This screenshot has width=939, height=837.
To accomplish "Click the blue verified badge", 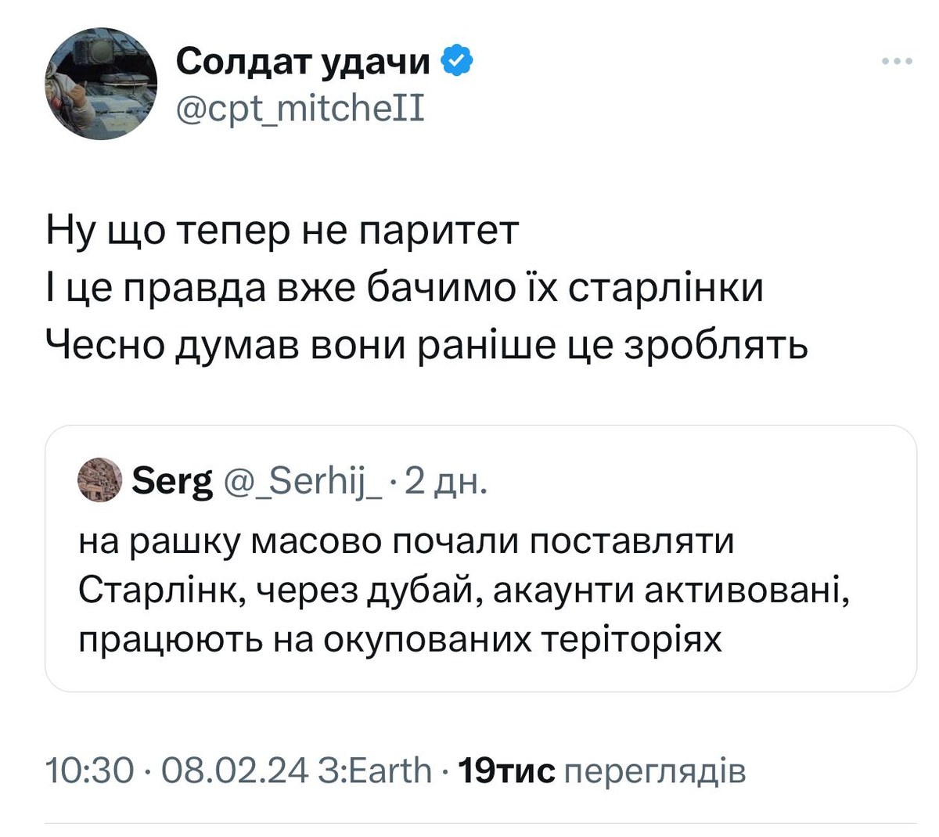I will (x=456, y=60).
